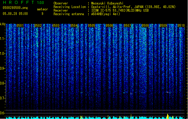The height and width of the screenshot is (119, 188).
Task: Click the 0502 time marker
Action: tap(38, 26)
